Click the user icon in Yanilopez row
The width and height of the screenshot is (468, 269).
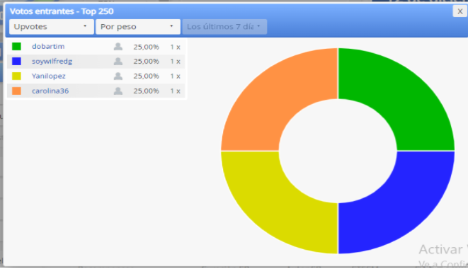point(118,76)
